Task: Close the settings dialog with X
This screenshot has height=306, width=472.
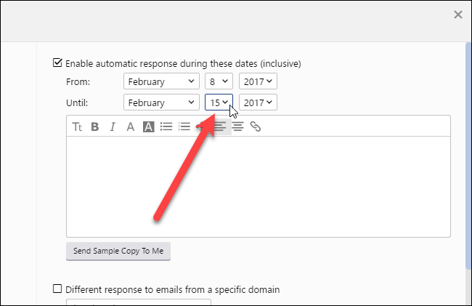Action: (458, 15)
